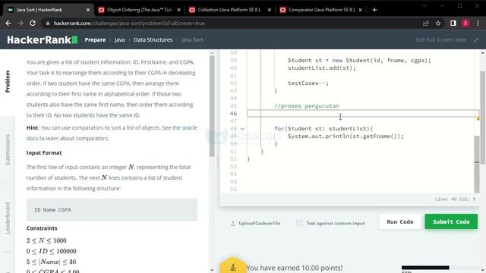Screen dimensions: 486x273
Task: Click the ID Name CGPA format box
Action: [112, 209]
